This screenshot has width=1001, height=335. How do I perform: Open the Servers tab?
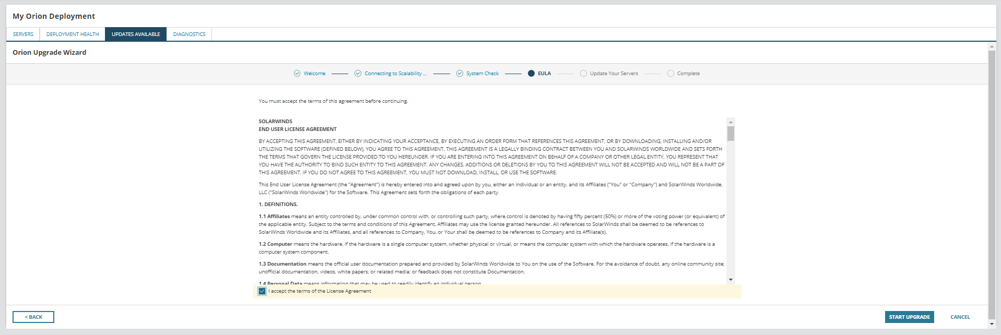(23, 34)
